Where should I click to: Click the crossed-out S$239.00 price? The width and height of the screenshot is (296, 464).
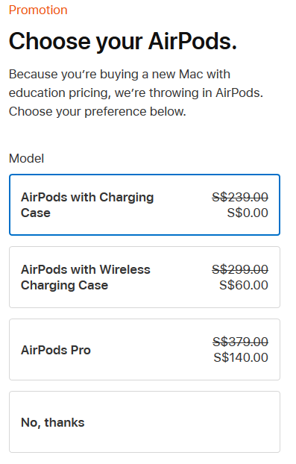(x=240, y=197)
